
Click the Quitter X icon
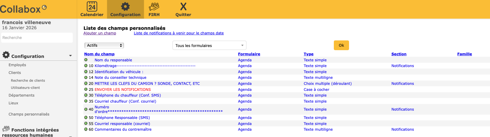pos(183,7)
